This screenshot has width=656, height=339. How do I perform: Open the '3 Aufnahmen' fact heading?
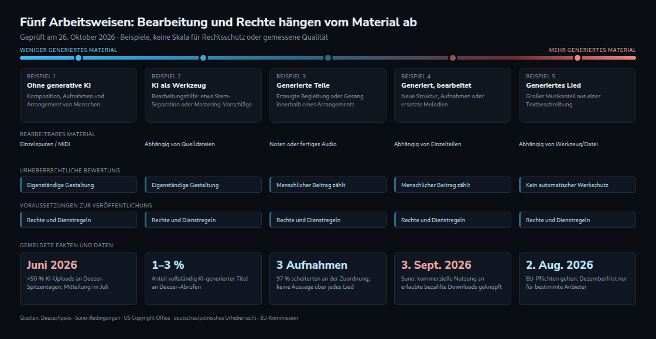pyautogui.click(x=312, y=265)
